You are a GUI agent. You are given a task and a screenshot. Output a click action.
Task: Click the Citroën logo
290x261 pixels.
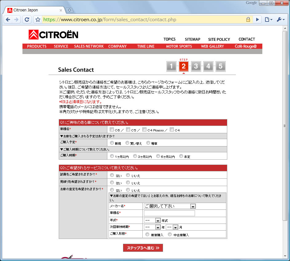coord(54,34)
